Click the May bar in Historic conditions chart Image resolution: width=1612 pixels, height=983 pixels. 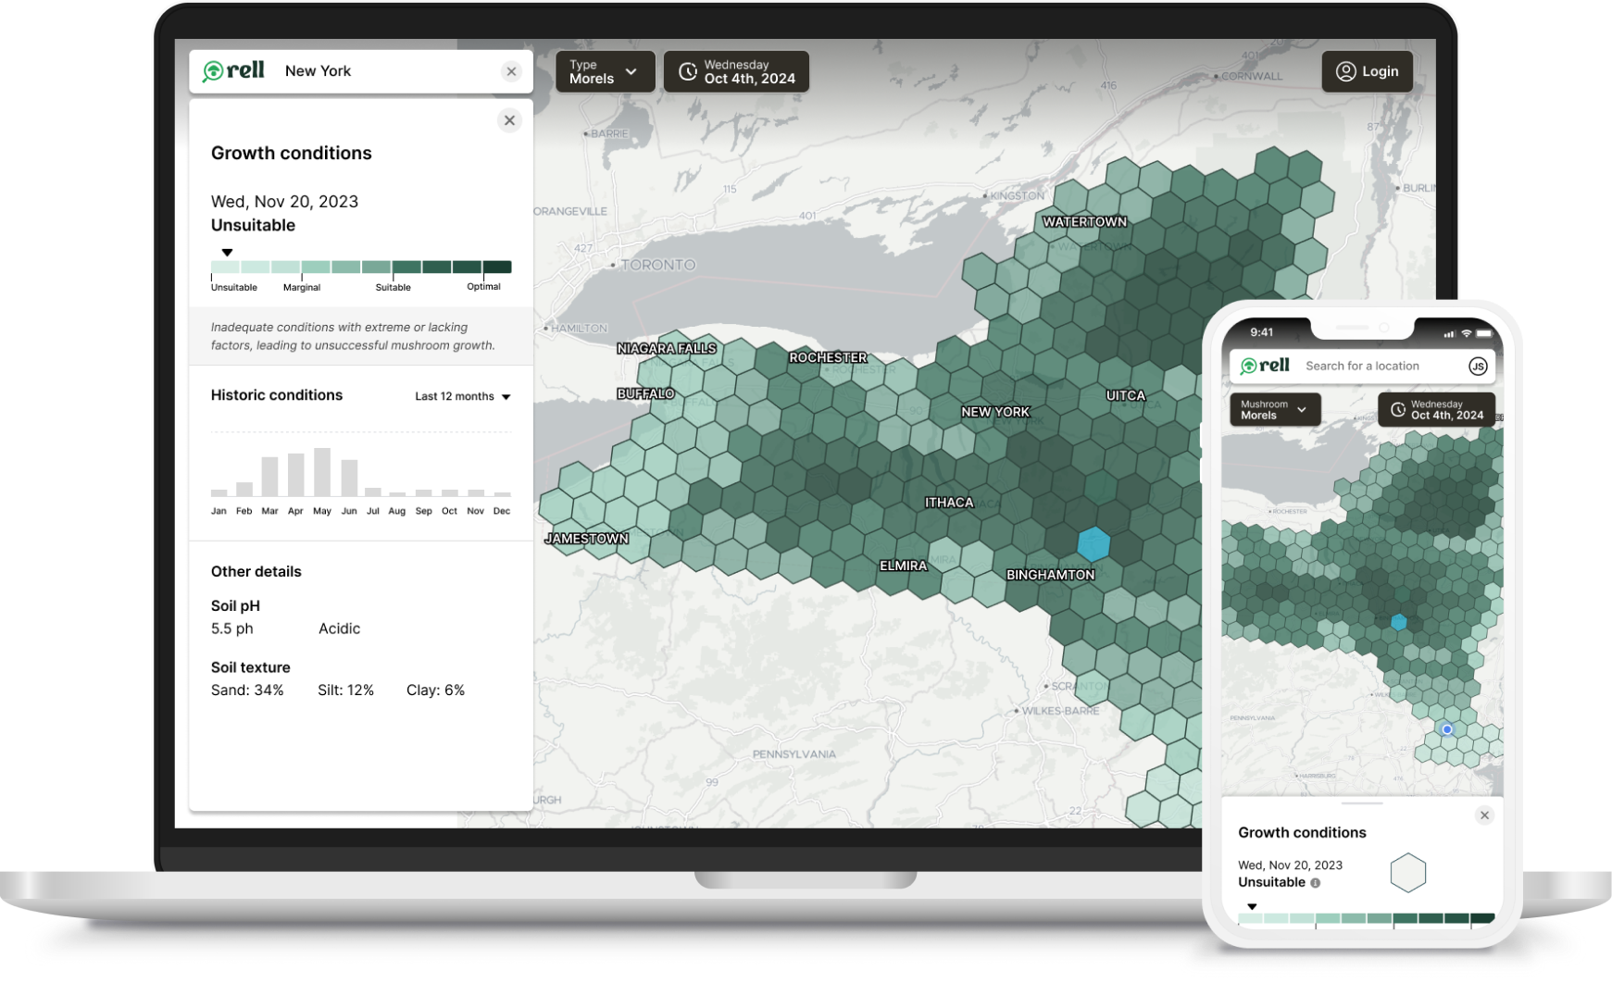coord(322,472)
